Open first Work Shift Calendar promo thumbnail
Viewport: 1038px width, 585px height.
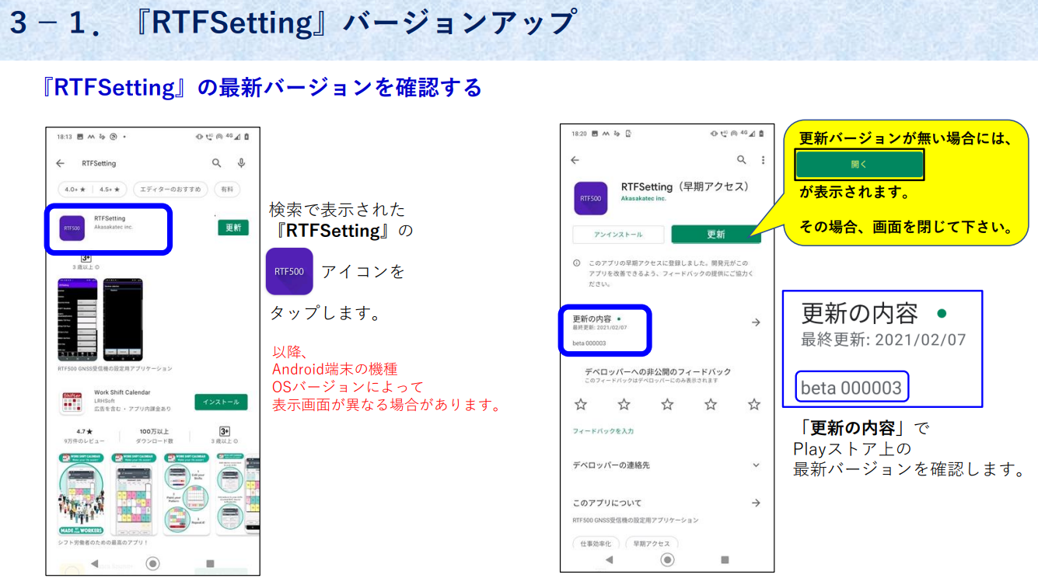[82, 494]
